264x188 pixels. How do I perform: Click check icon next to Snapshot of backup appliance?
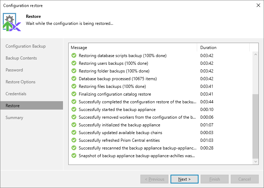[74, 156]
